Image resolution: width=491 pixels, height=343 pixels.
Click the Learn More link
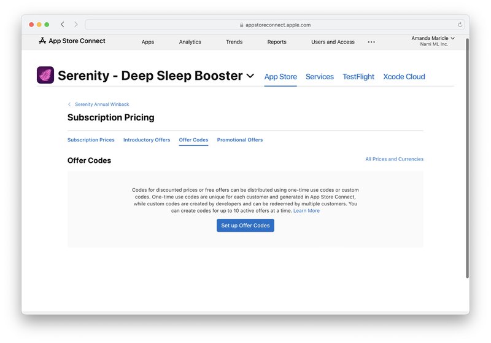(x=306, y=211)
